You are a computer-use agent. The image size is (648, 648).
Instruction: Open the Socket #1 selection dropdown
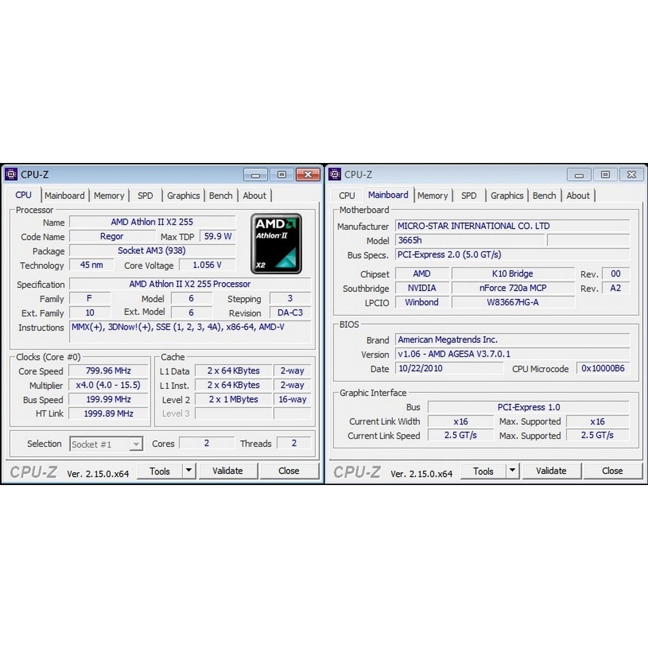[x=136, y=444]
